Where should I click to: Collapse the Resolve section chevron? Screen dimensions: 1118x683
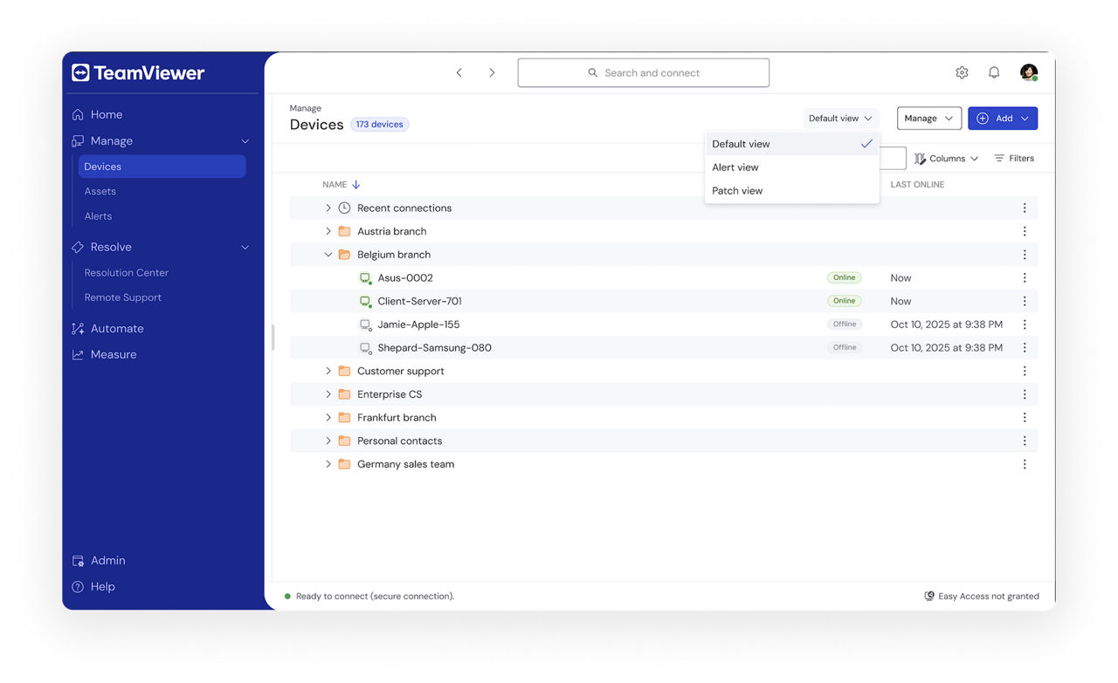point(245,248)
